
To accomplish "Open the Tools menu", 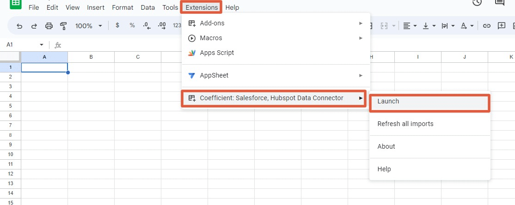I will pos(170,7).
